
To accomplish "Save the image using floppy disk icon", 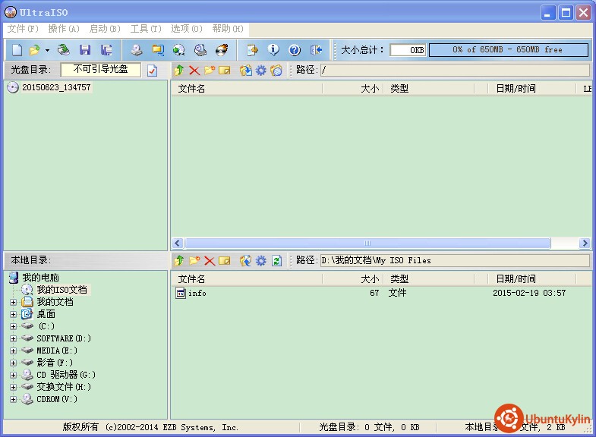I will [x=85, y=50].
